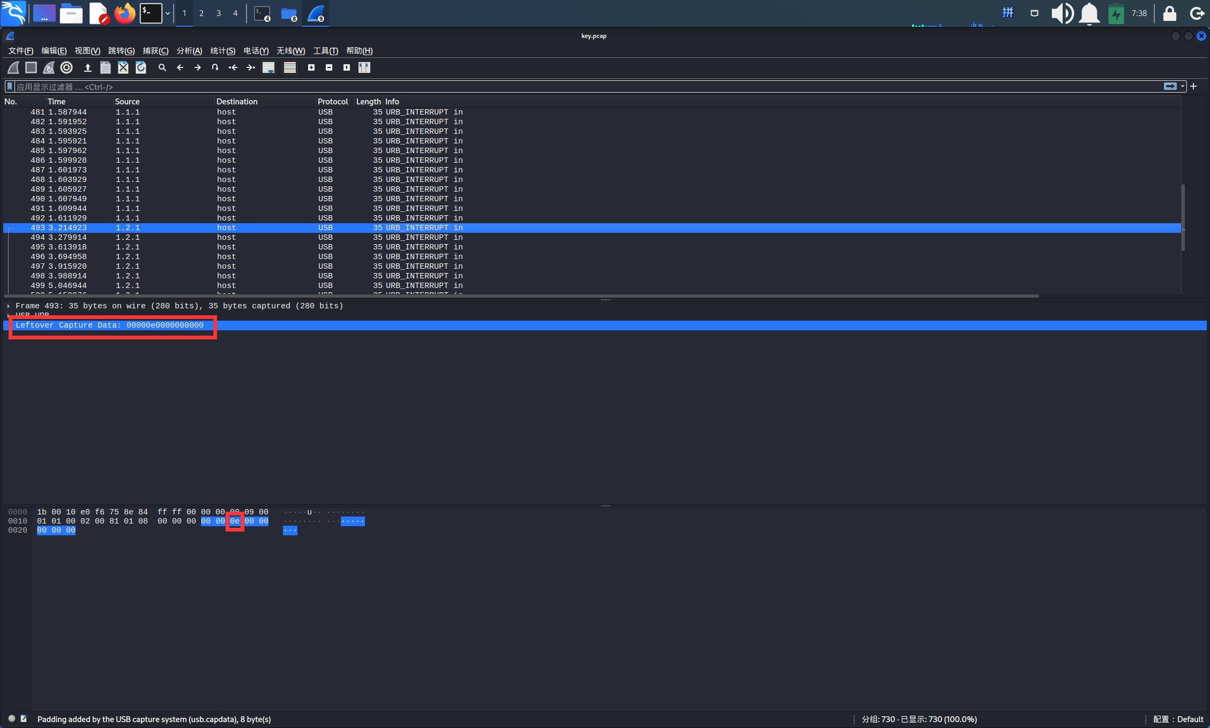Select packet 499 at time 5.046944
The image size is (1210, 728).
592,286
